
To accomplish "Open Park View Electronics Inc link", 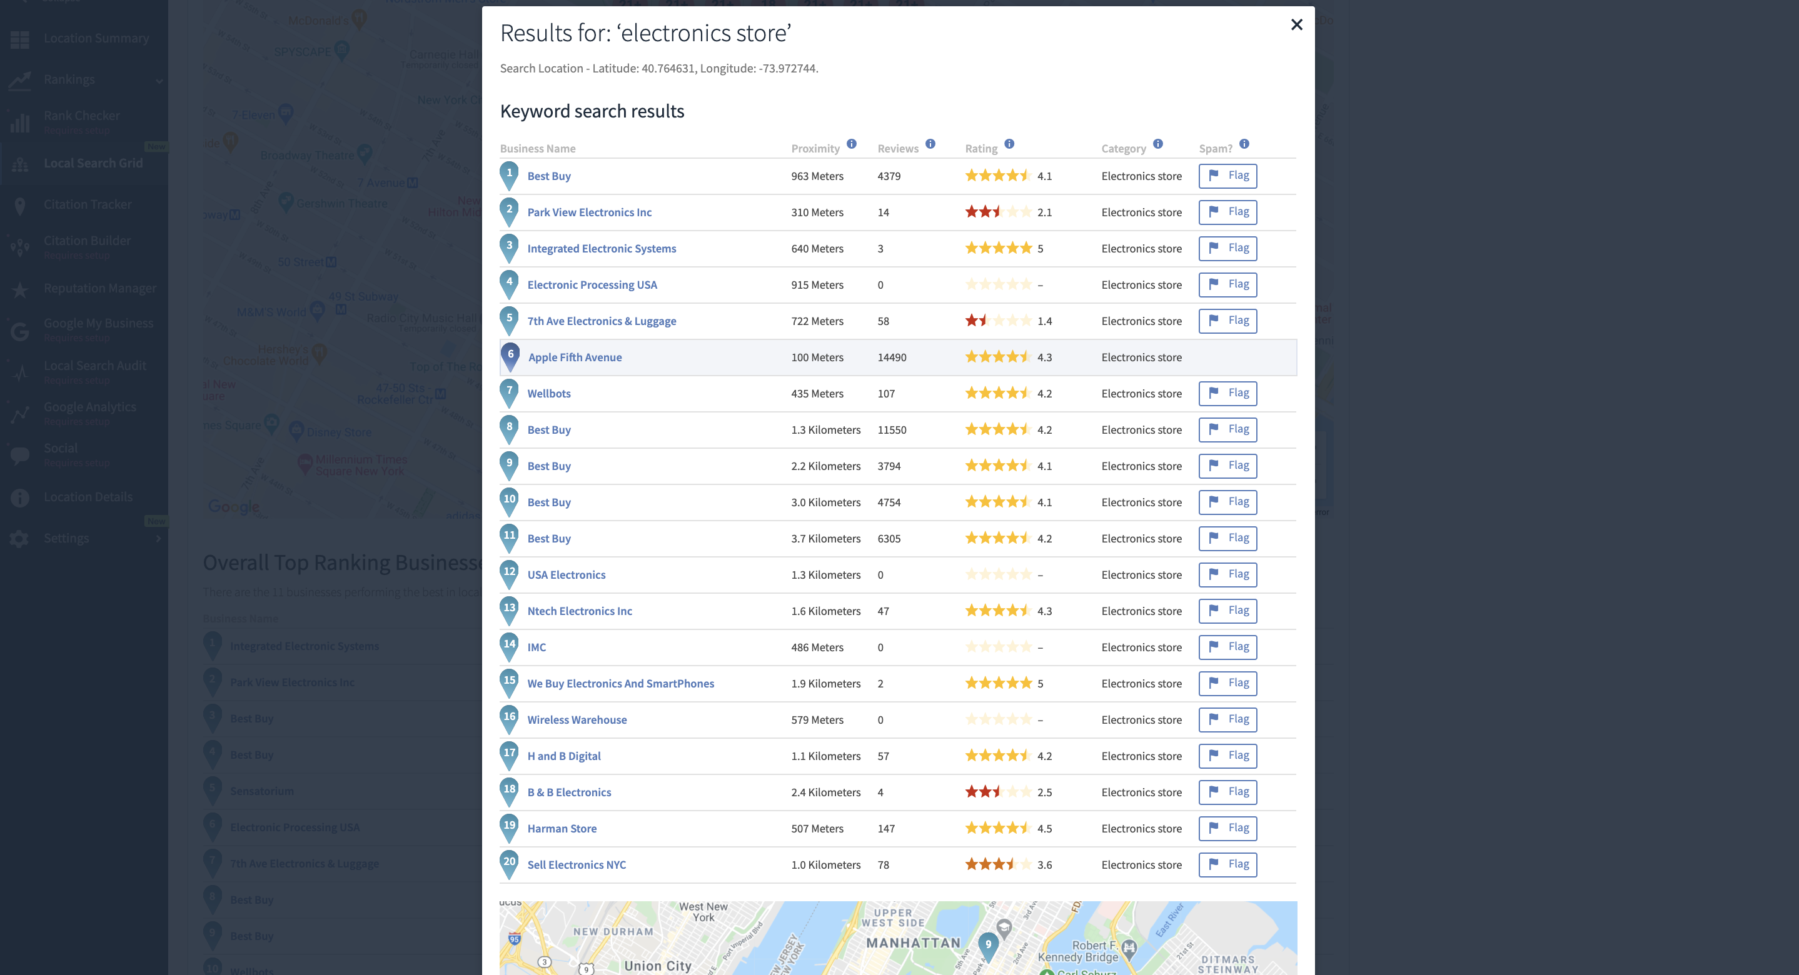I will pos(589,212).
